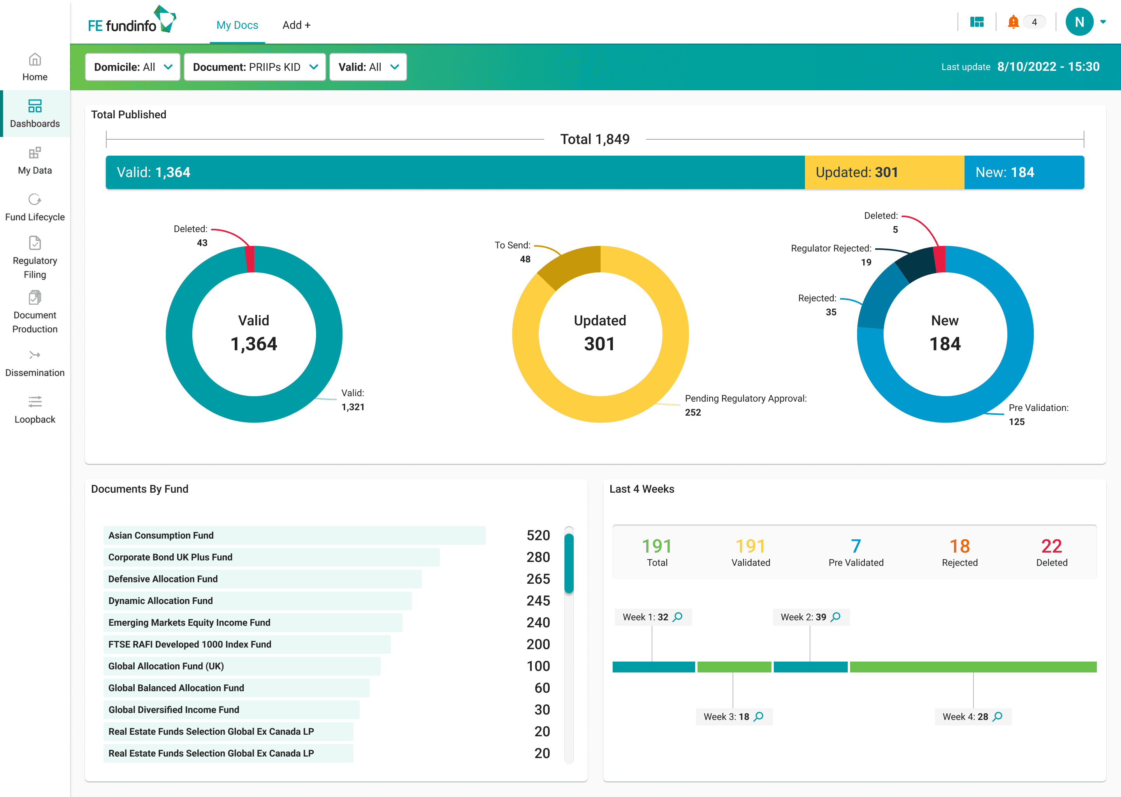The image size is (1121, 797).
Task: Click the Loopback sidebar icon
Action: tap(34, 402)
